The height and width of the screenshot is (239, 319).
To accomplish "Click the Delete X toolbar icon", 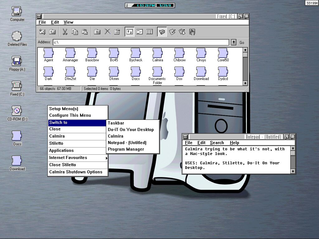I will click(107, 32).
